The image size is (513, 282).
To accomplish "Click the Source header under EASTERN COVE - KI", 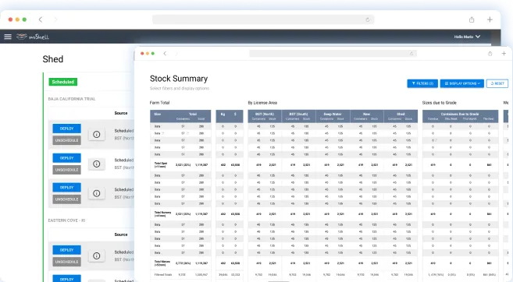I will pos(121,234).
